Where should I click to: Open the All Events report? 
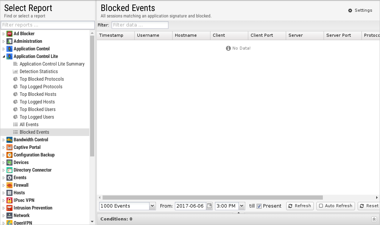coord(29,125)
